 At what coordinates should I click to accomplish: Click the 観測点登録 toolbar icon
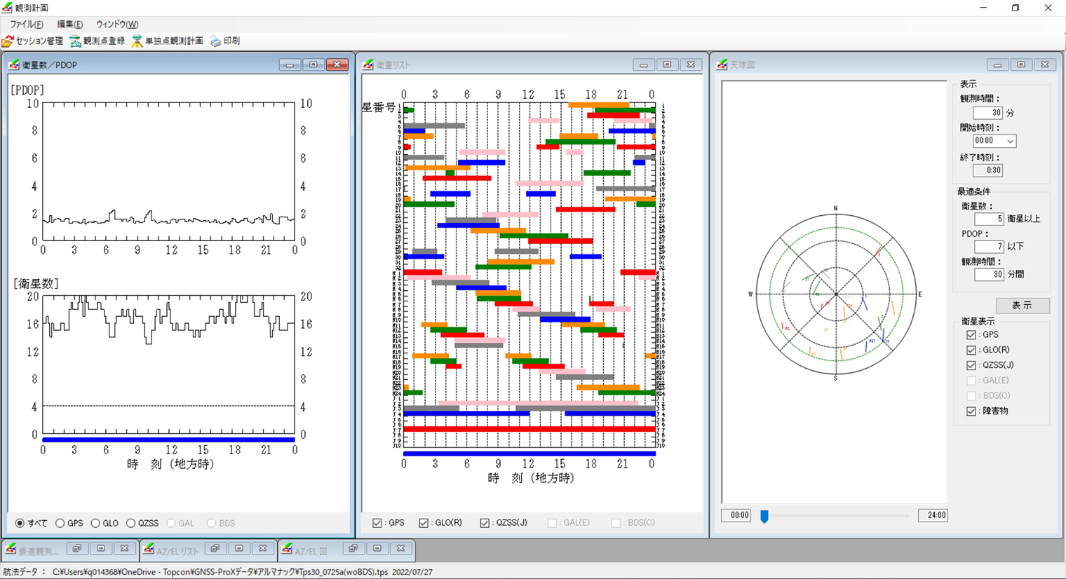coord(75,41)
